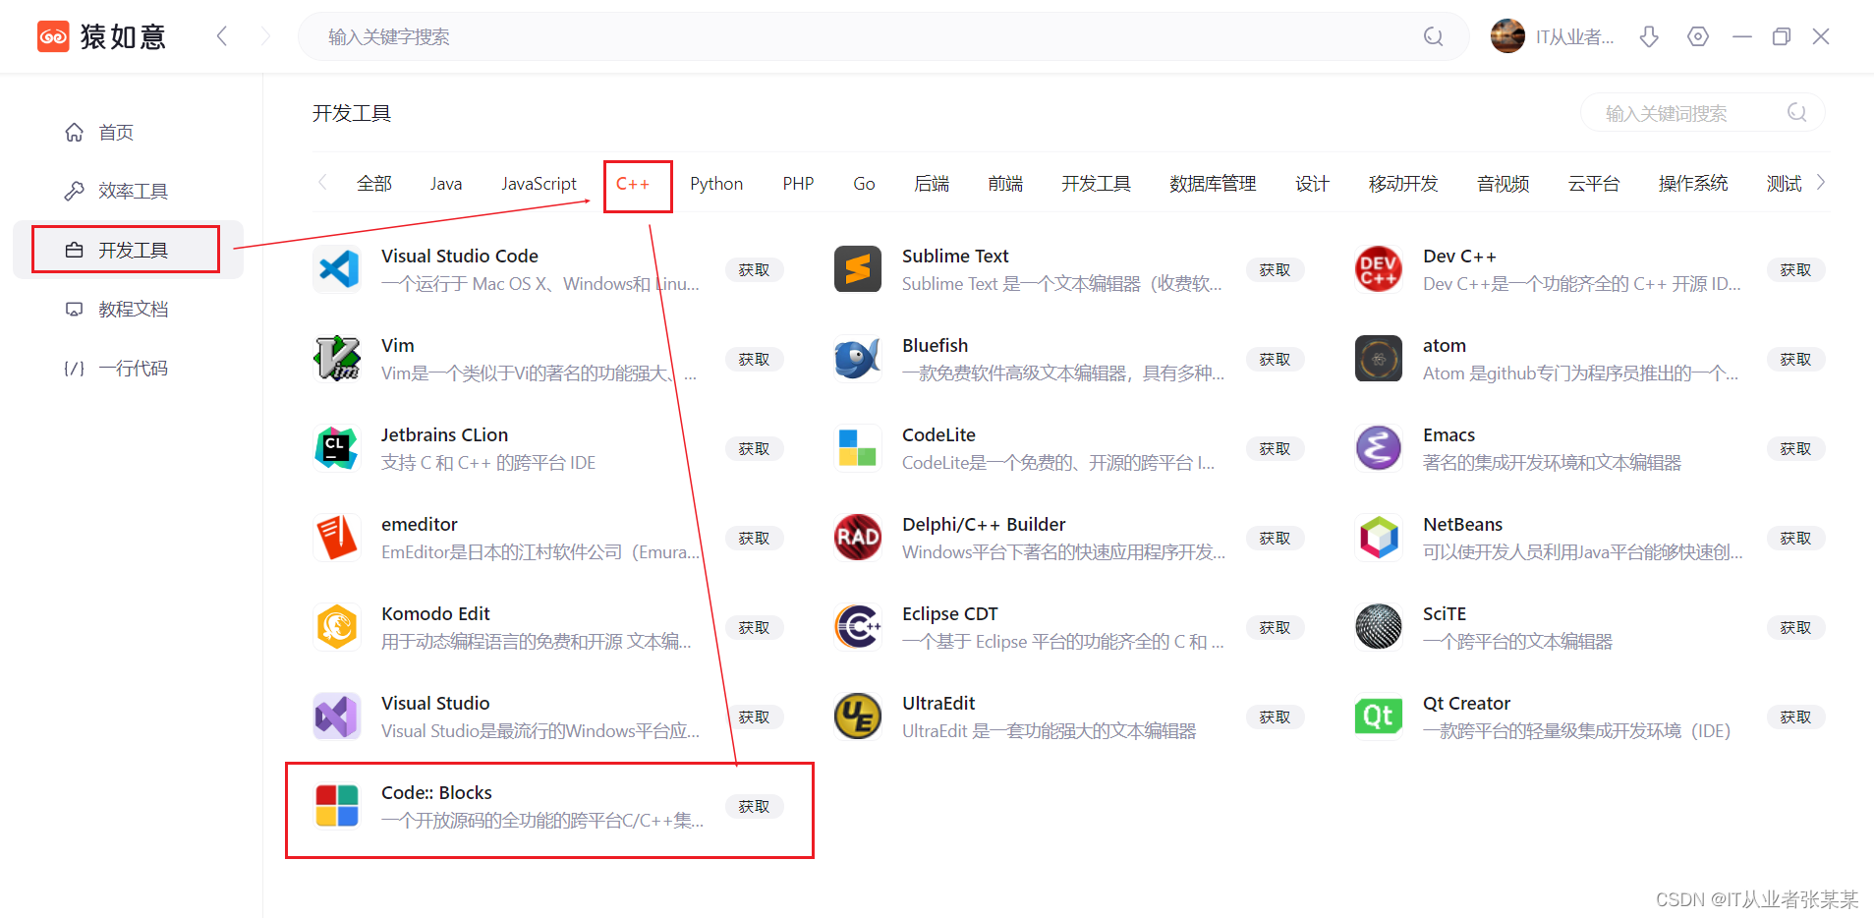Focus the 开发工具 page search field
This screenshot has width=1874, height=918.
1702,113
